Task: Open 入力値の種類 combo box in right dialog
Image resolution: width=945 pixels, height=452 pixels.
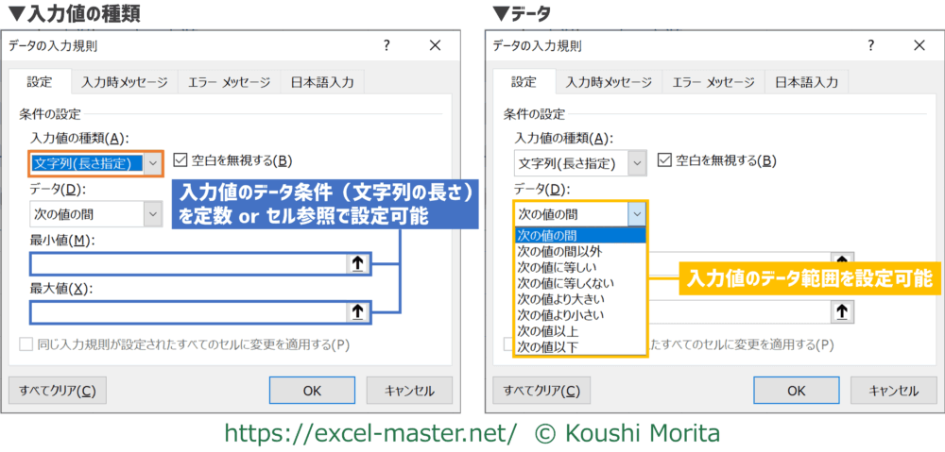Action: point(638,163)
